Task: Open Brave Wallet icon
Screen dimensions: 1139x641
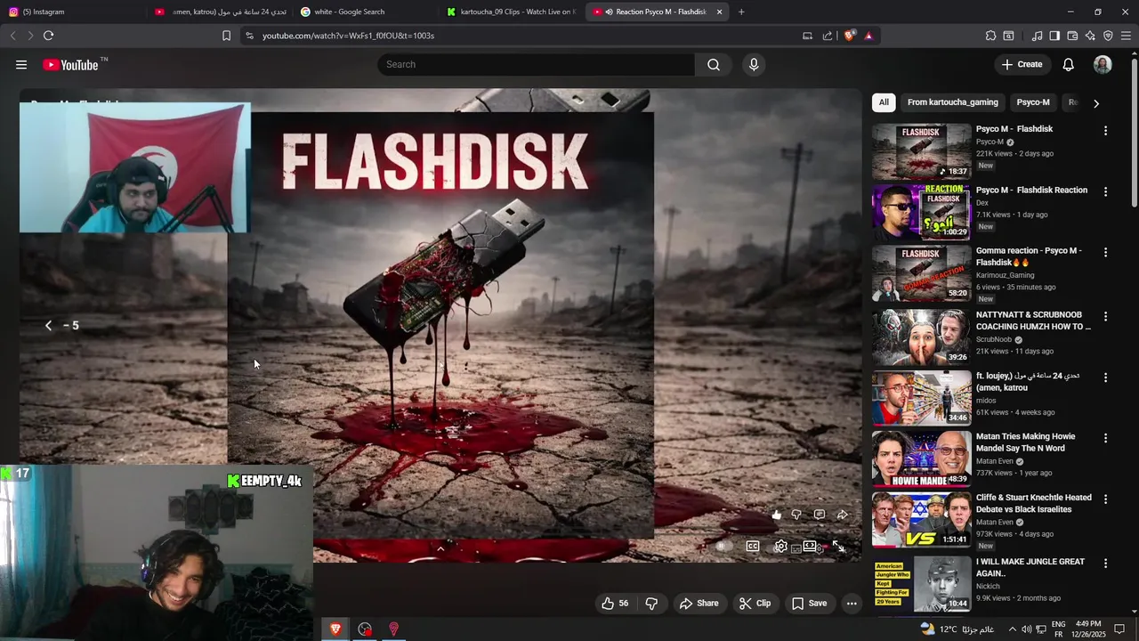Action: pyautogui.click(x=1072, y=36)
